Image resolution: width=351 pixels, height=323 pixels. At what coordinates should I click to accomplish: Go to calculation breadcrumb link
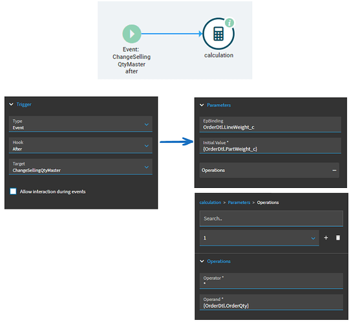pos(210,202)
